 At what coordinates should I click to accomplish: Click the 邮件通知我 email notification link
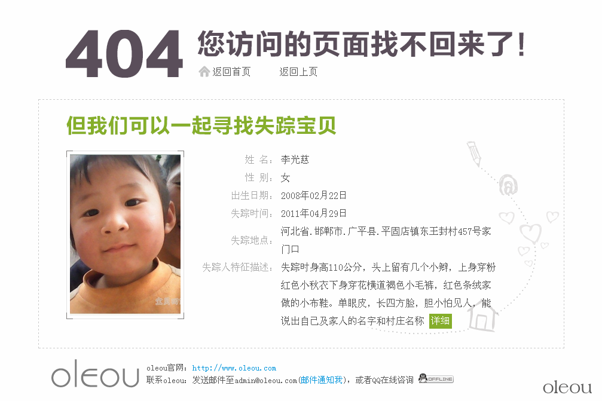(322, 380)
